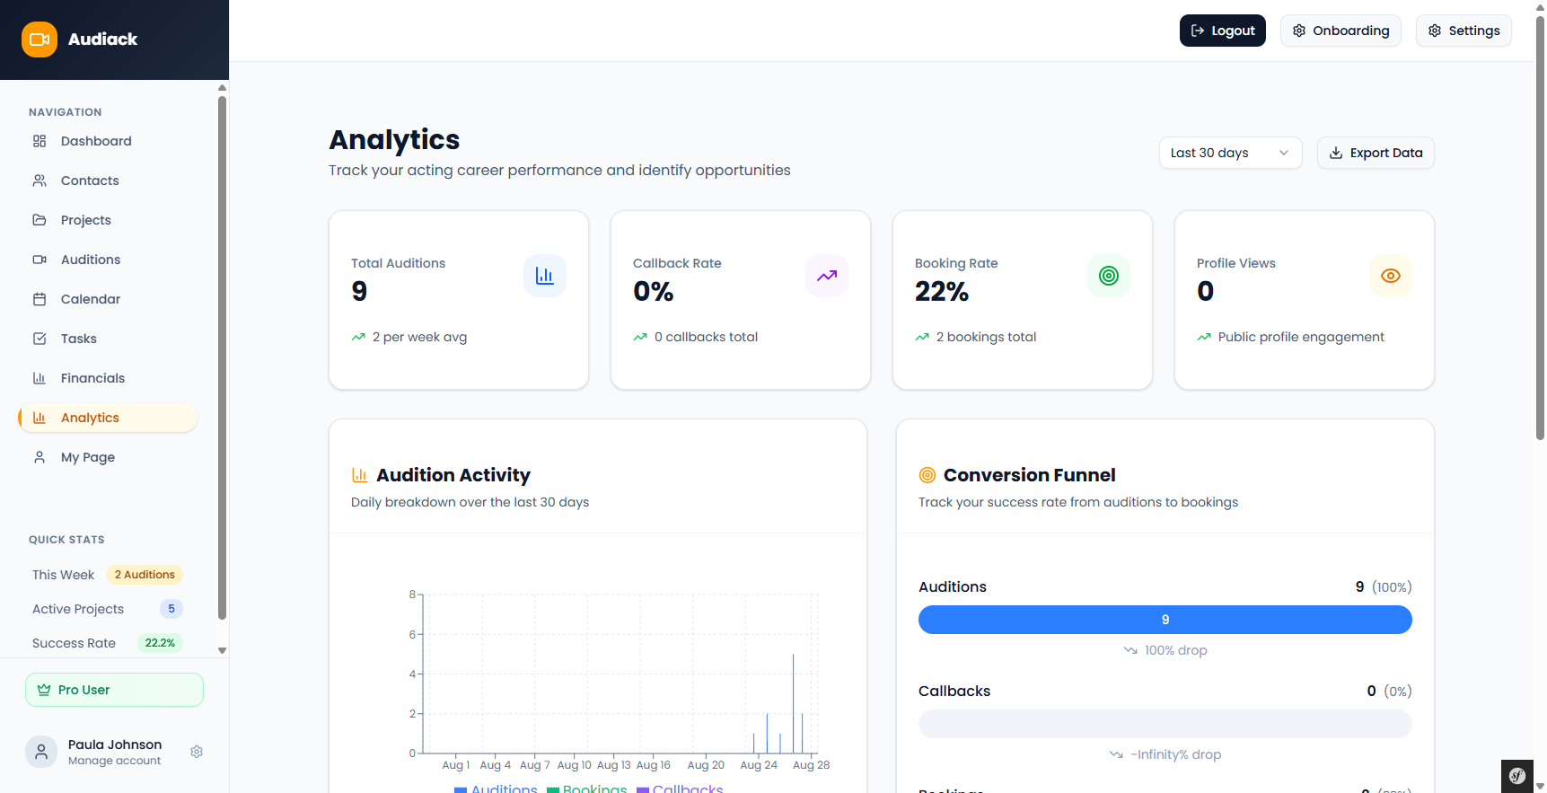Click the Callback Rate trending arrow icon

[826, 276]
